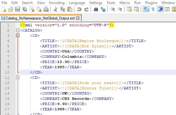Collapse the second CD fold on line 11
This screenshot has height=115, width=176.
(18, 78)
